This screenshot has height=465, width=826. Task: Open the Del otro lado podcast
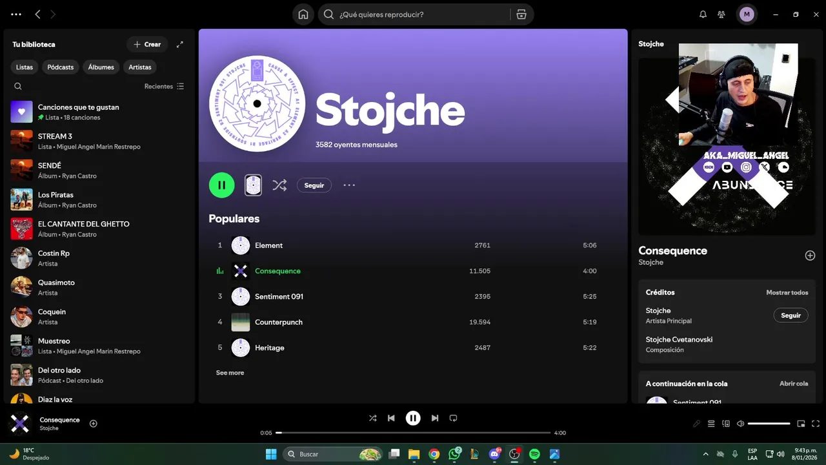(100, 375)
